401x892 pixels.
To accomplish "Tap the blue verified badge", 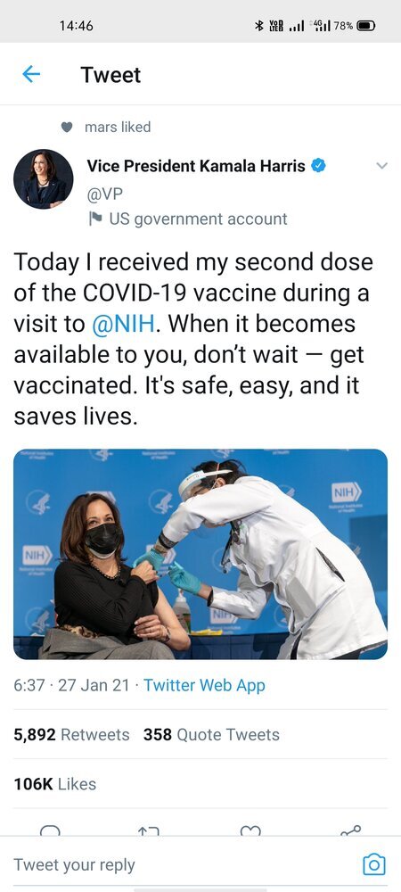I will (x=319, y=166).
